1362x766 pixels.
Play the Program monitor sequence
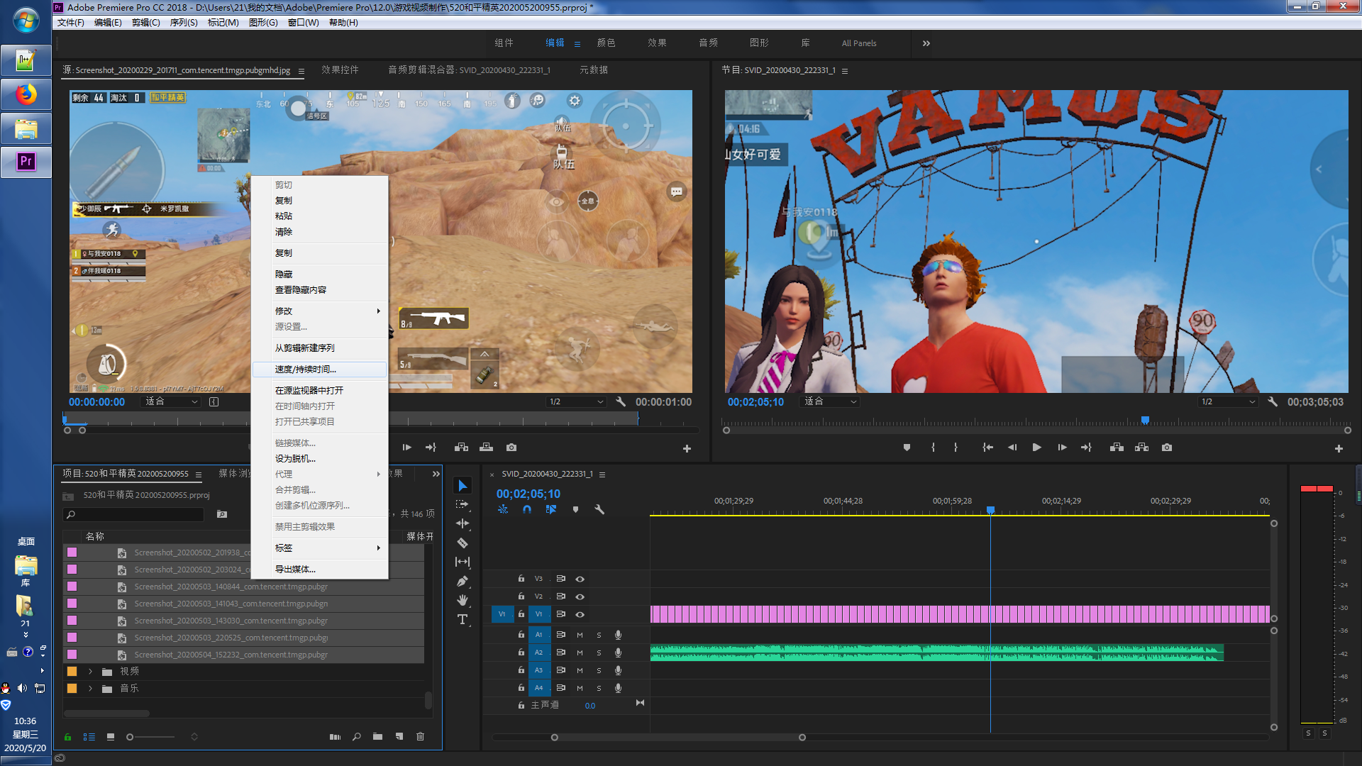[1036, 448]
